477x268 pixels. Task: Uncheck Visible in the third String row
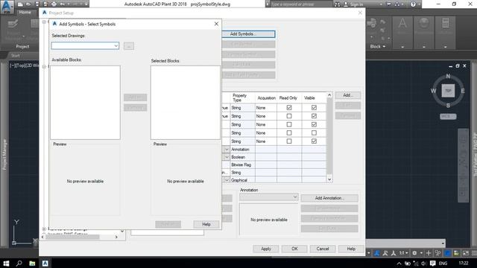[314, 124]
